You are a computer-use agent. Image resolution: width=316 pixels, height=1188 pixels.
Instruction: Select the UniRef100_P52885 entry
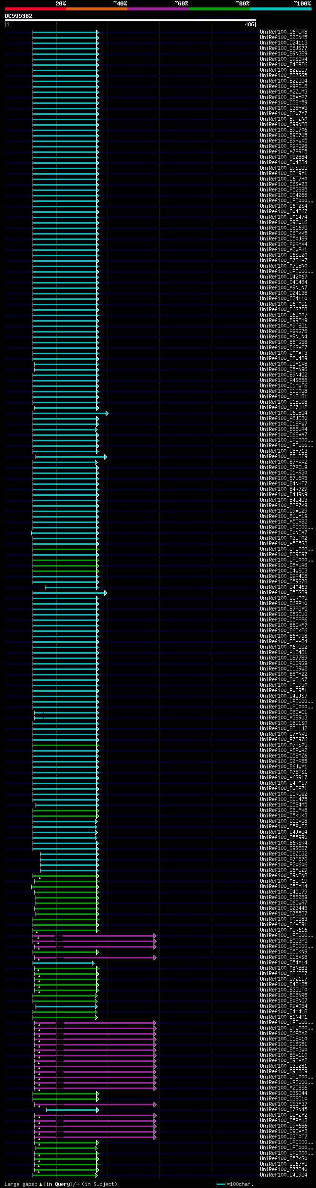[283, 190]
